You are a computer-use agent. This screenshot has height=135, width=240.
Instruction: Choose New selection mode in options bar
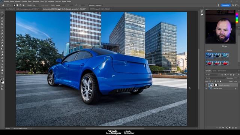click(x=14, y=5)
